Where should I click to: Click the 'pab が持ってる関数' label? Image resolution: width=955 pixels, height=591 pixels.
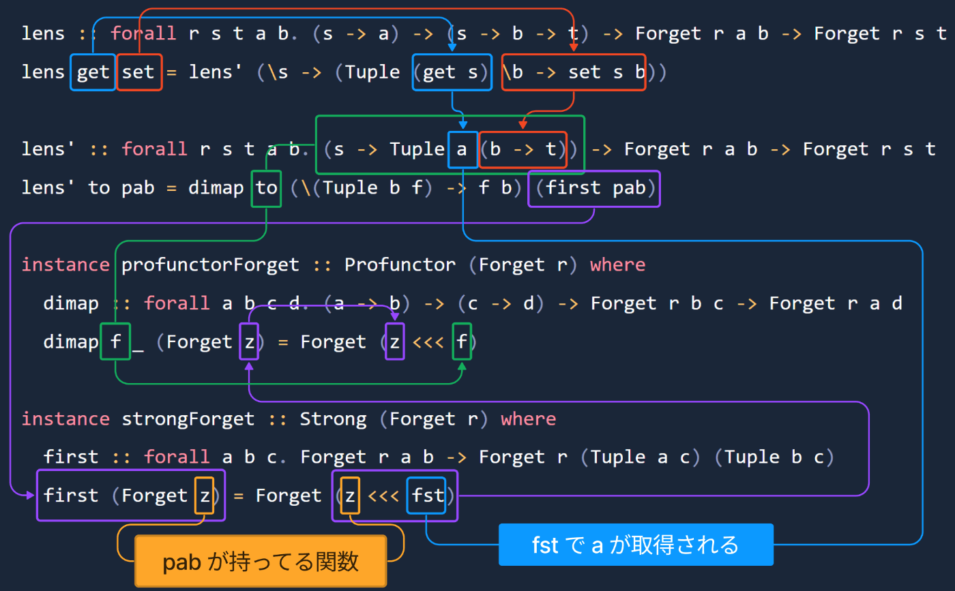tap(261, 561)
